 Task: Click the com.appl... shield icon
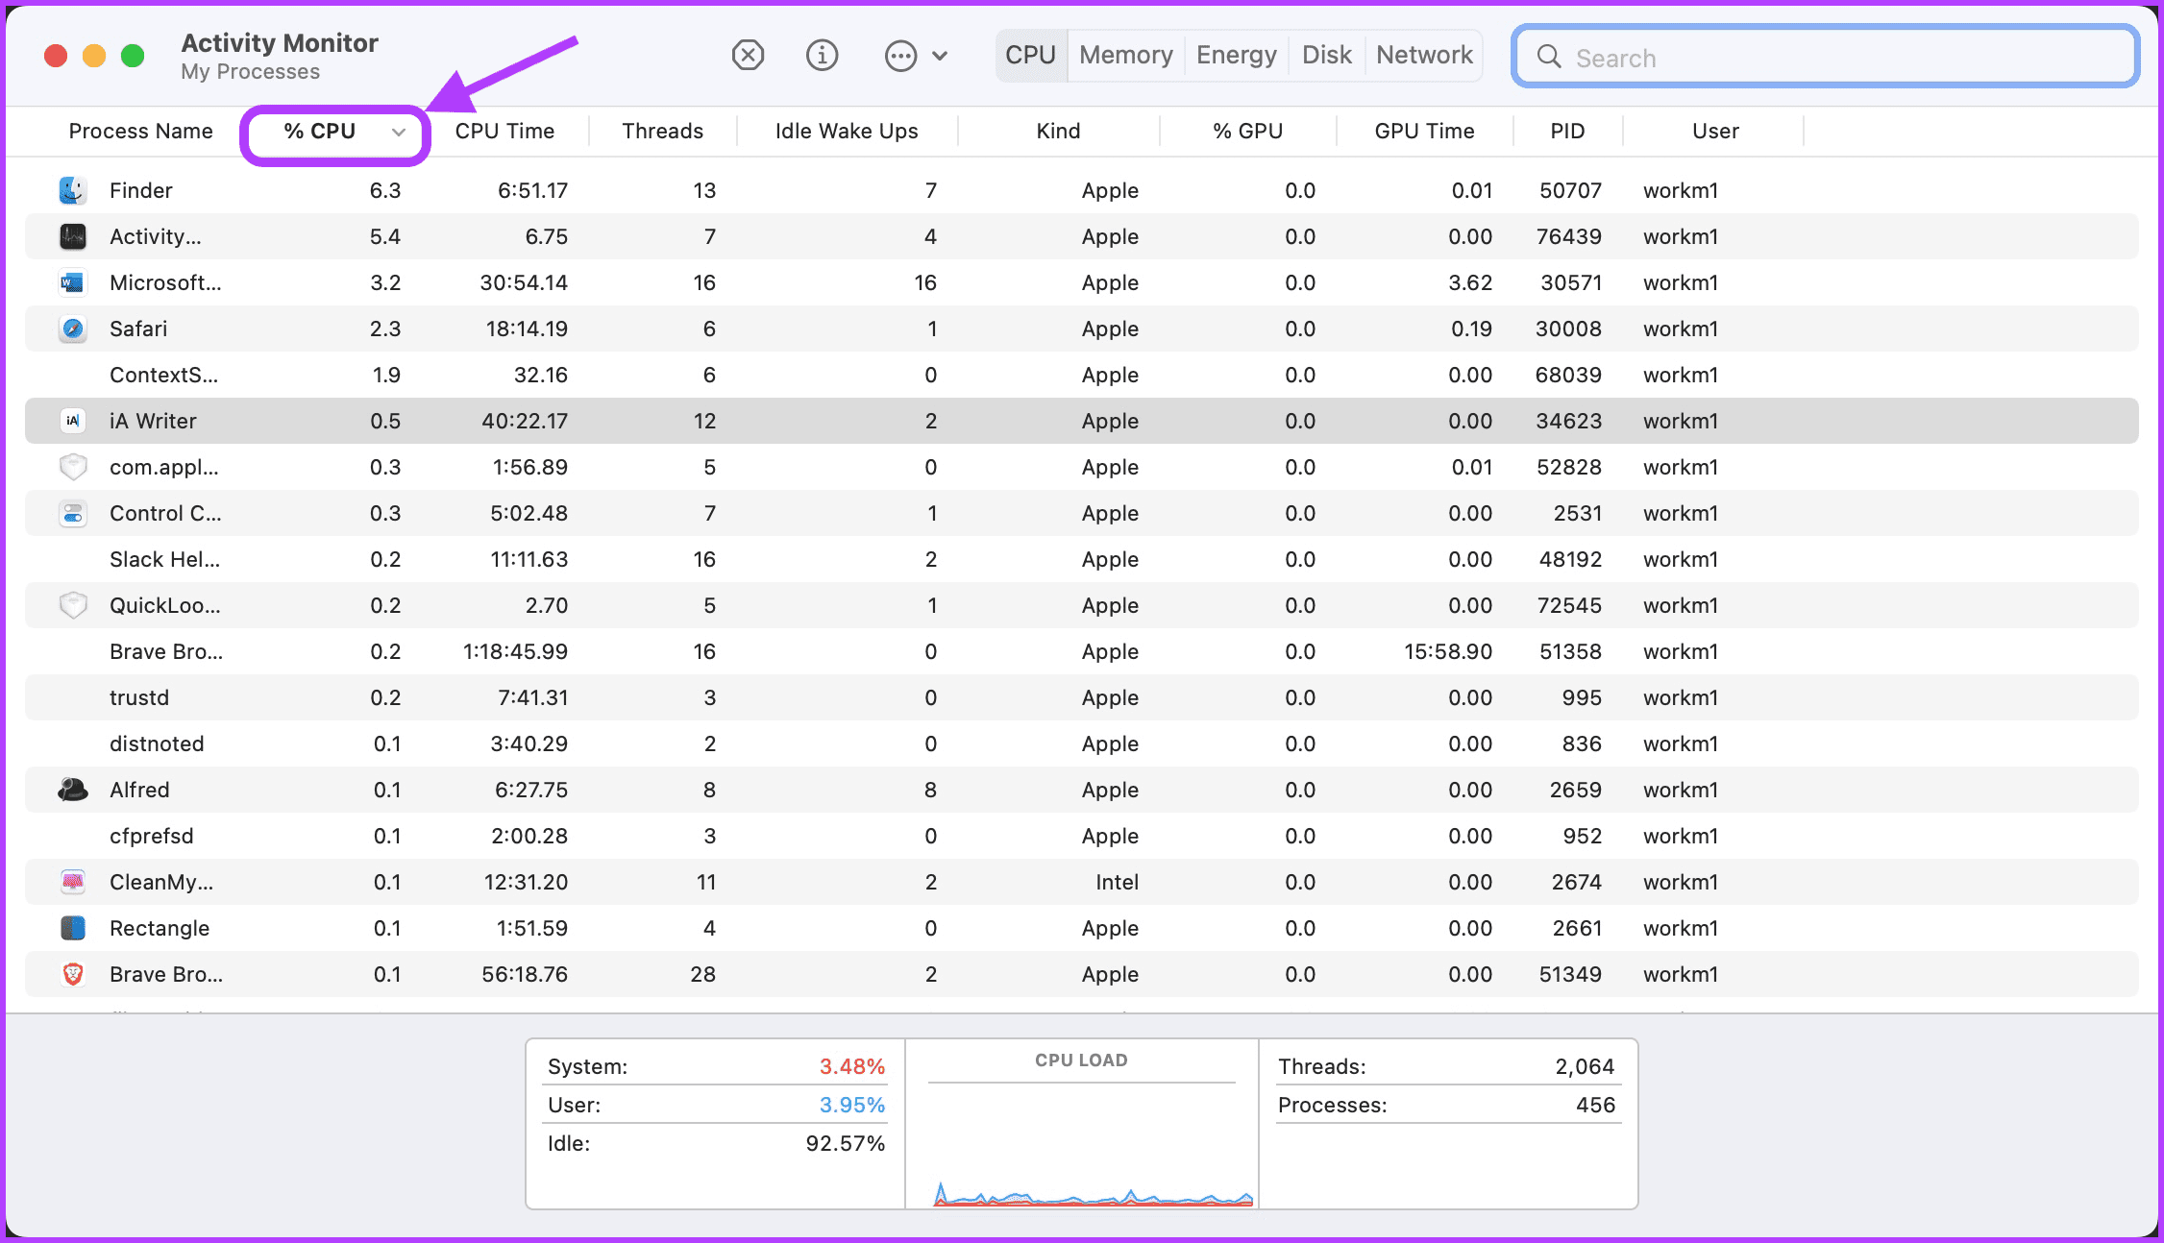point(73,467)
